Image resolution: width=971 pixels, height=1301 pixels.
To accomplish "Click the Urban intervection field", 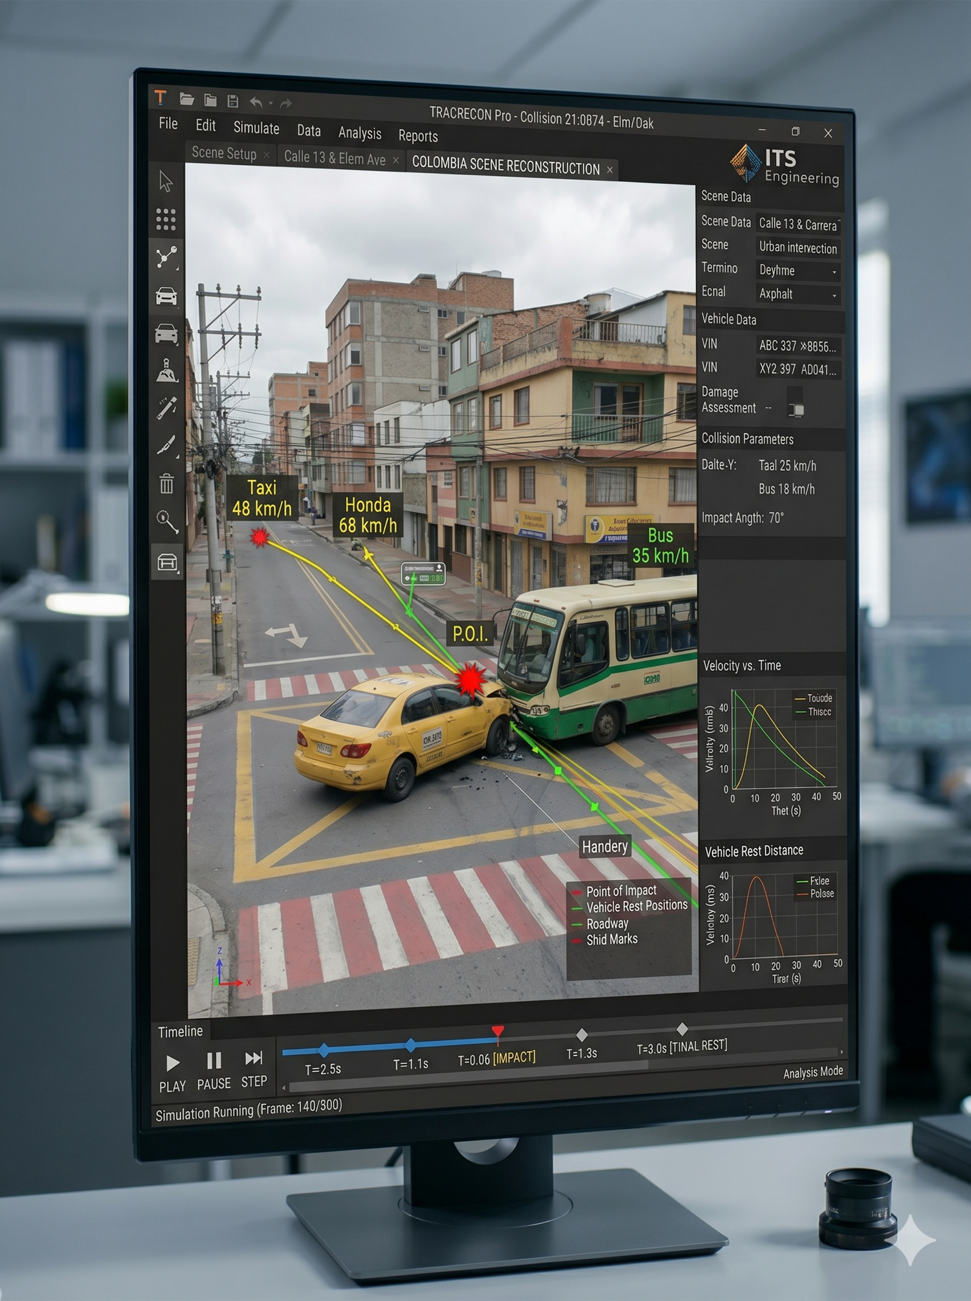I will pyautogui.click(x=799, y=247).
